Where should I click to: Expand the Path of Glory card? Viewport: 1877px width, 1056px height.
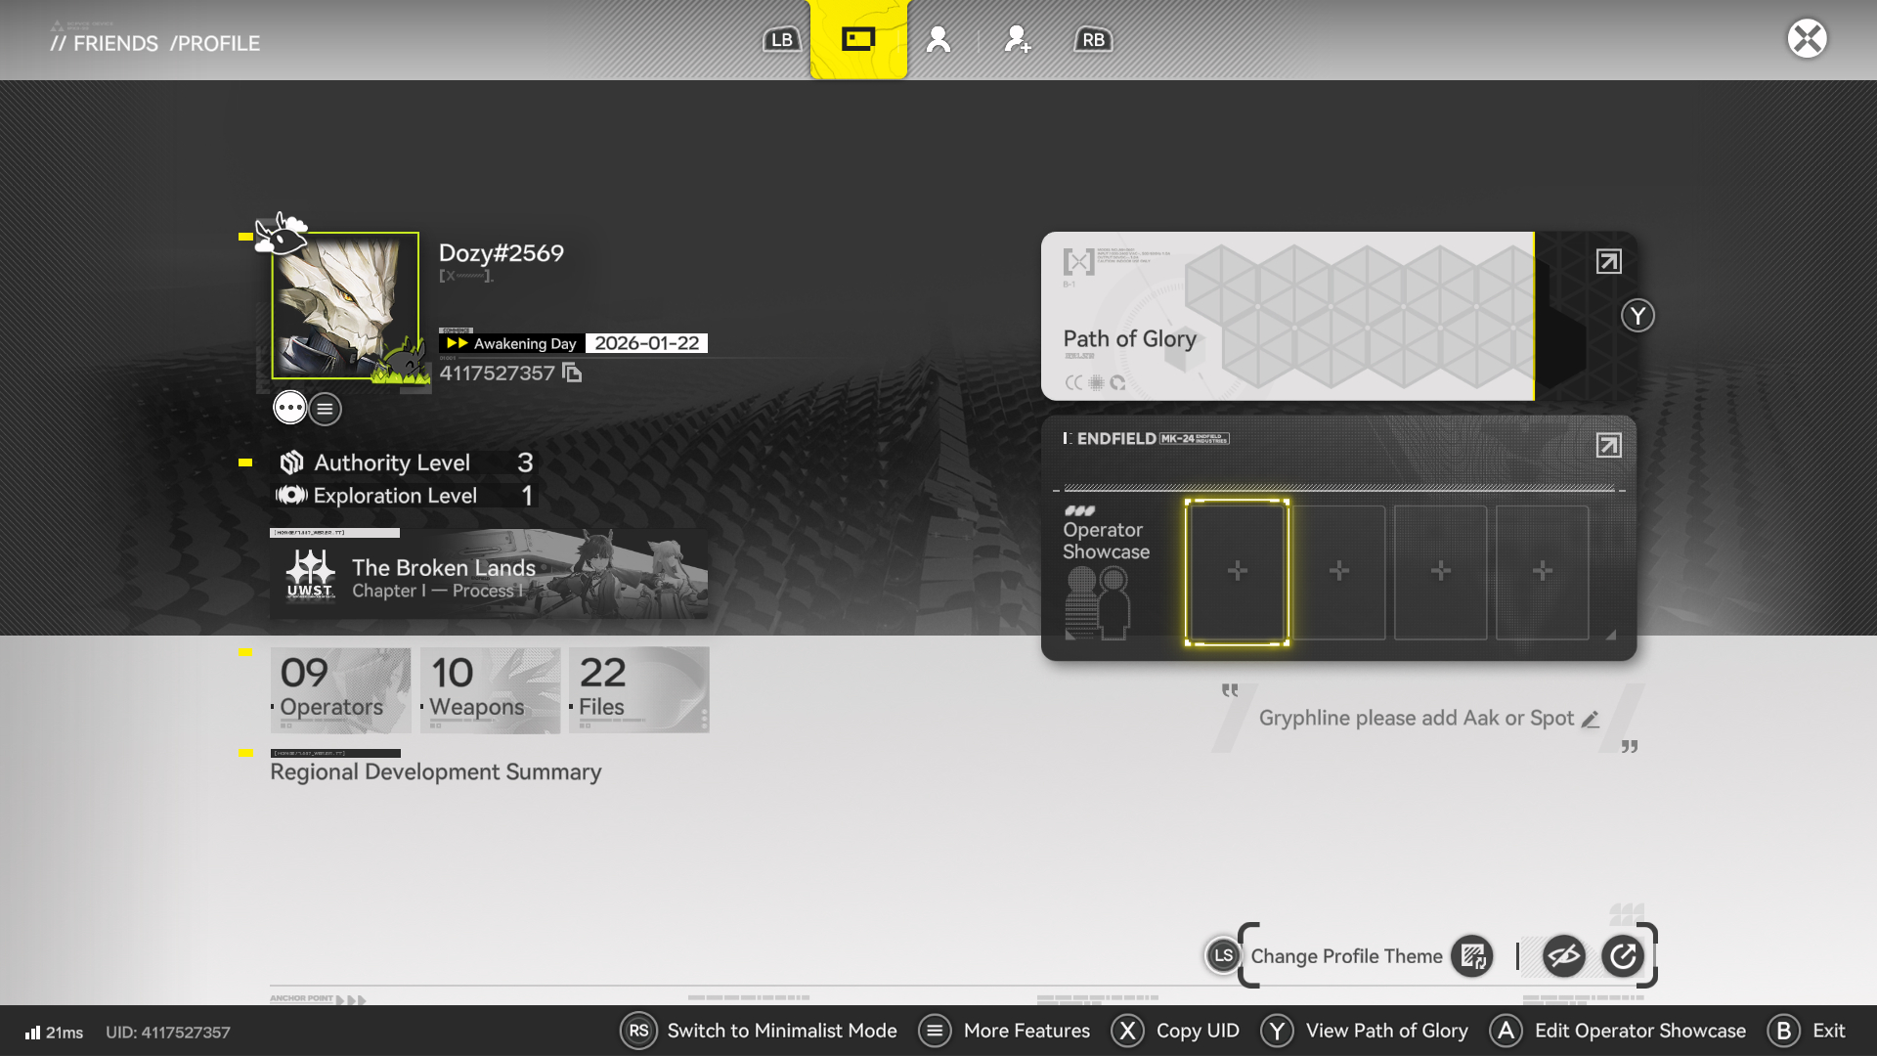[x=1608, y=261]
